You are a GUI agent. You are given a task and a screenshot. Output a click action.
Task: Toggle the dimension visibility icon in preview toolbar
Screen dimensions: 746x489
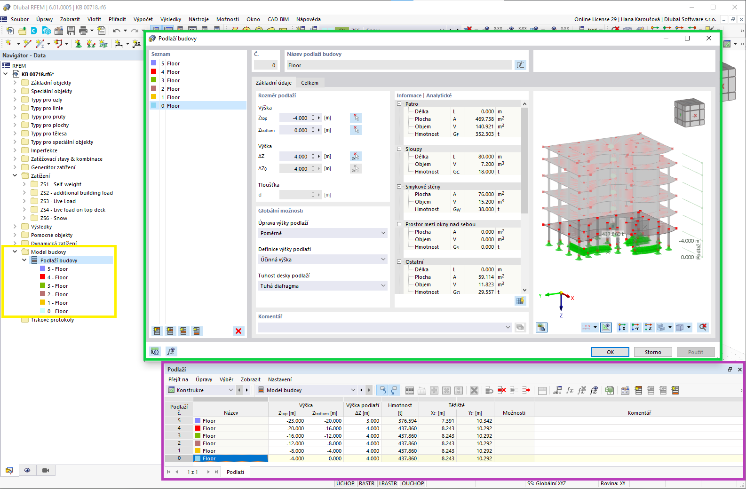pos(606,327)
